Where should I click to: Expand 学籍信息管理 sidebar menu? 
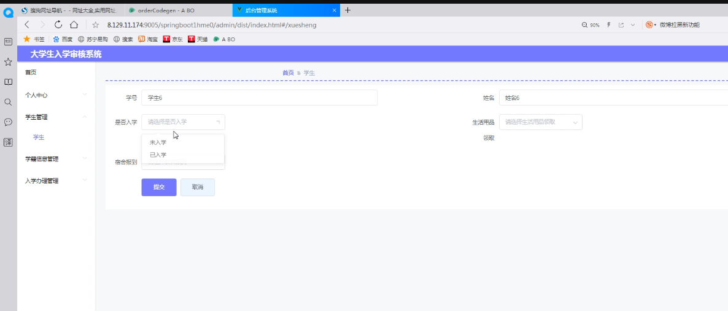pyautogui.click(x=56, y=159)
